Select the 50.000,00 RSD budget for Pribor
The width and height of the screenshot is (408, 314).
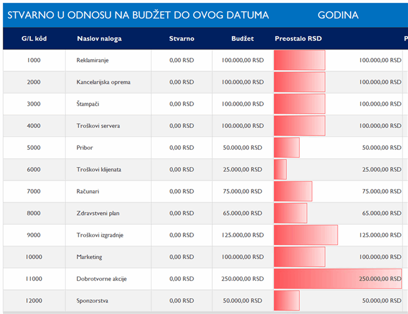point(242,147)
